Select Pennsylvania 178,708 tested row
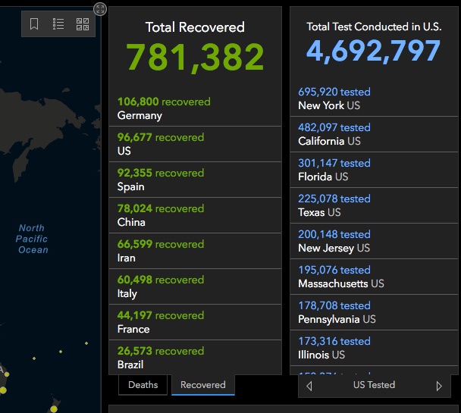This screenshot has height=413, width=461. point(374,312)
